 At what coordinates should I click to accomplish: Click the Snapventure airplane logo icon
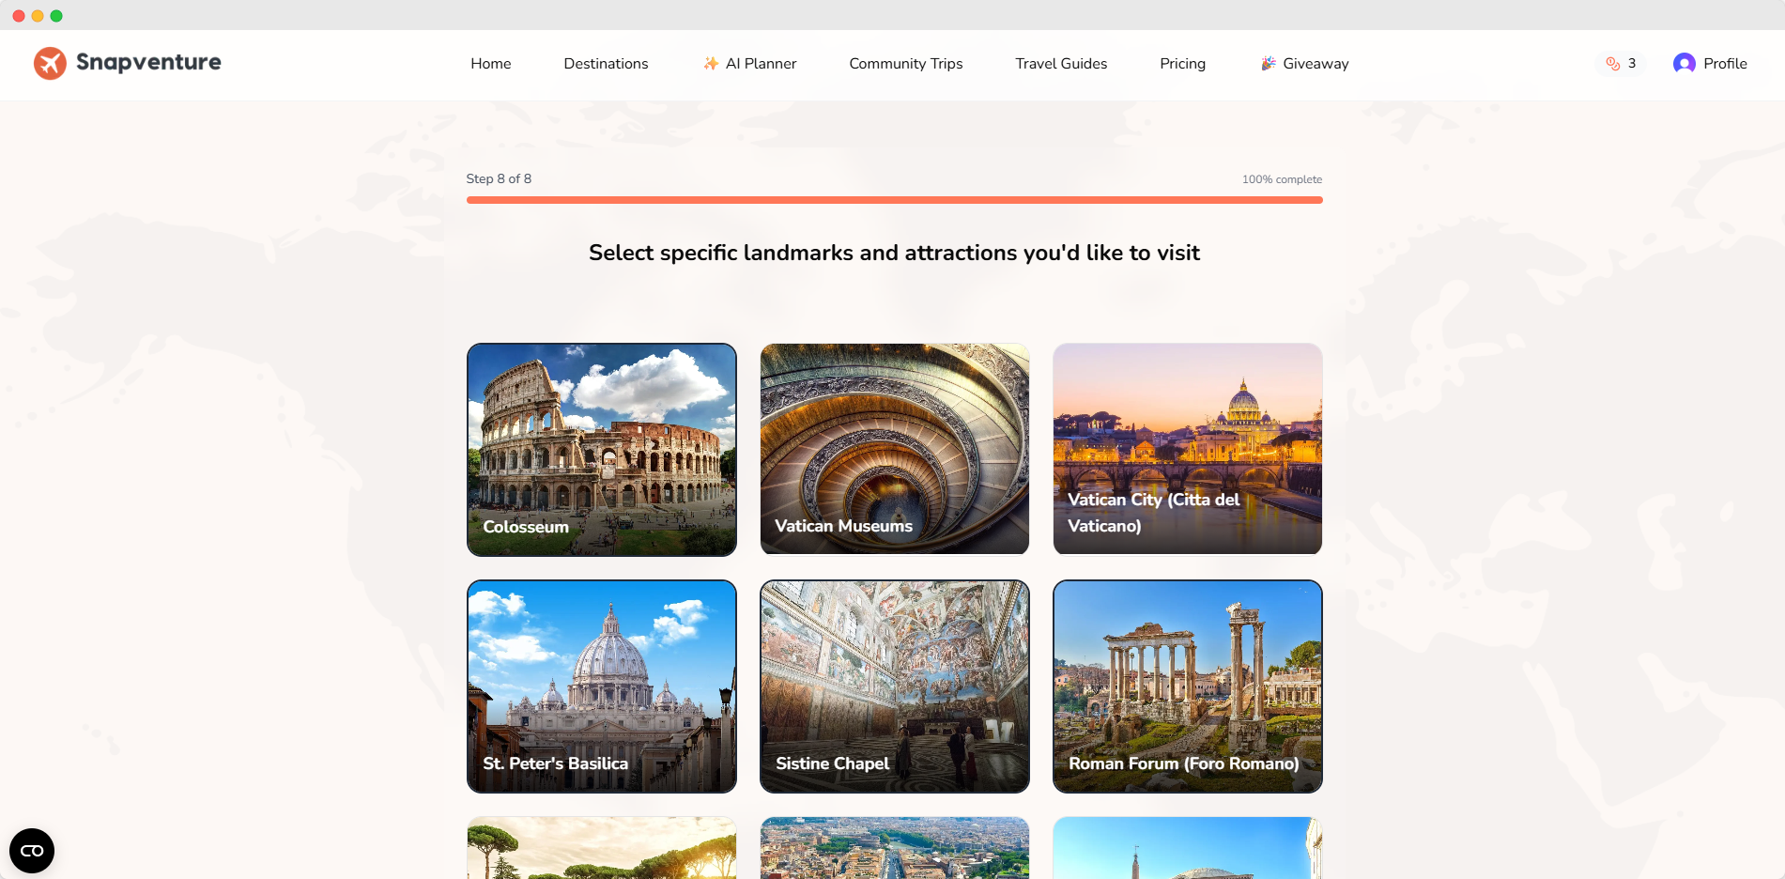(x=50, y=63)
